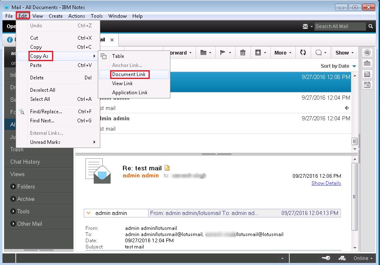Click the yellow note icon beside Re: test mail

[x=167, y=167]
